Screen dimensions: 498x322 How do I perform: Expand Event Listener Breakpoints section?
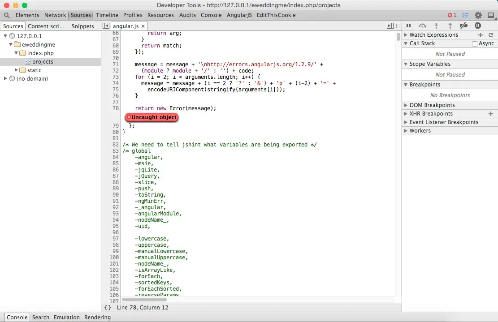[x=406, y=122]
